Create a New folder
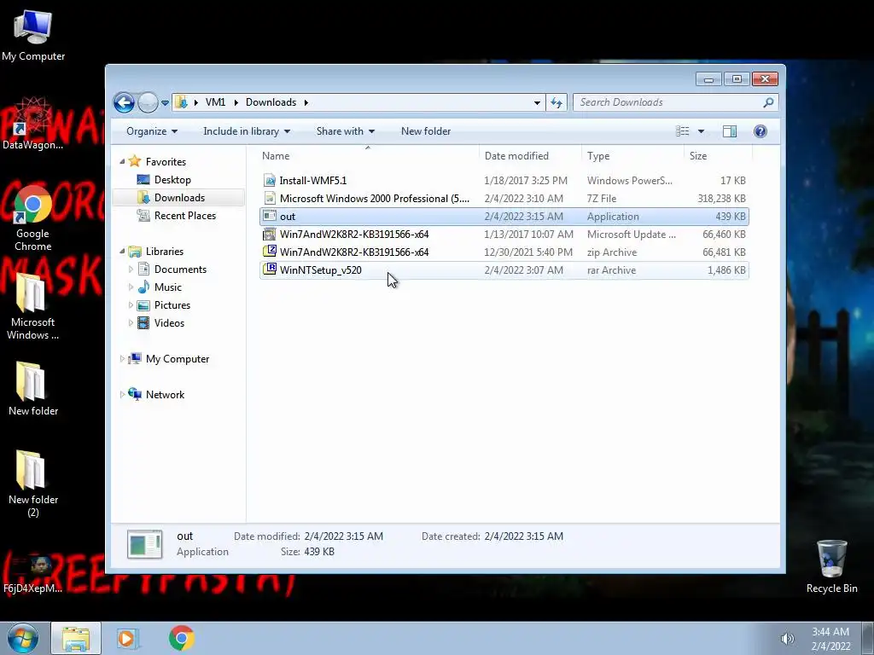 pyautogui.click(x=426, y=131)
